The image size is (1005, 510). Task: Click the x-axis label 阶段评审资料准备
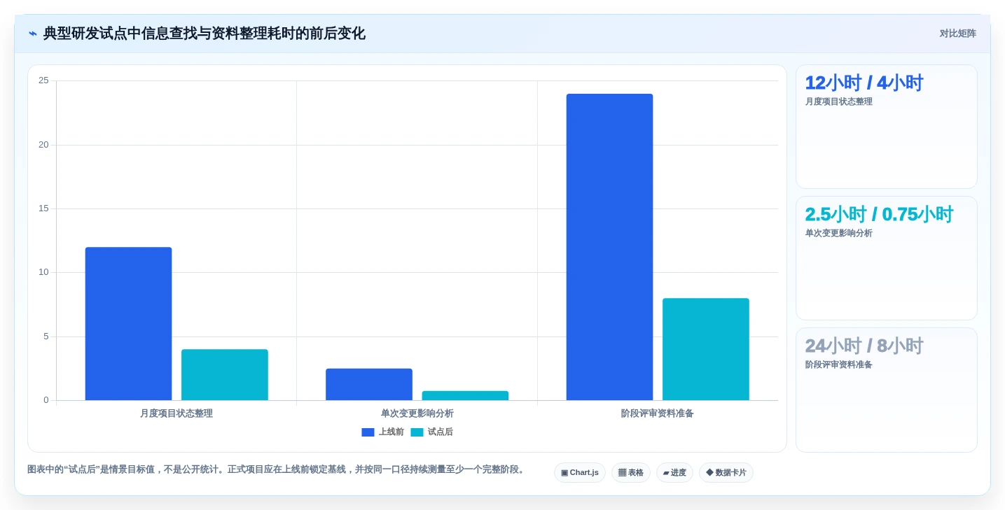pyautogui.click(x=658, y=413)
